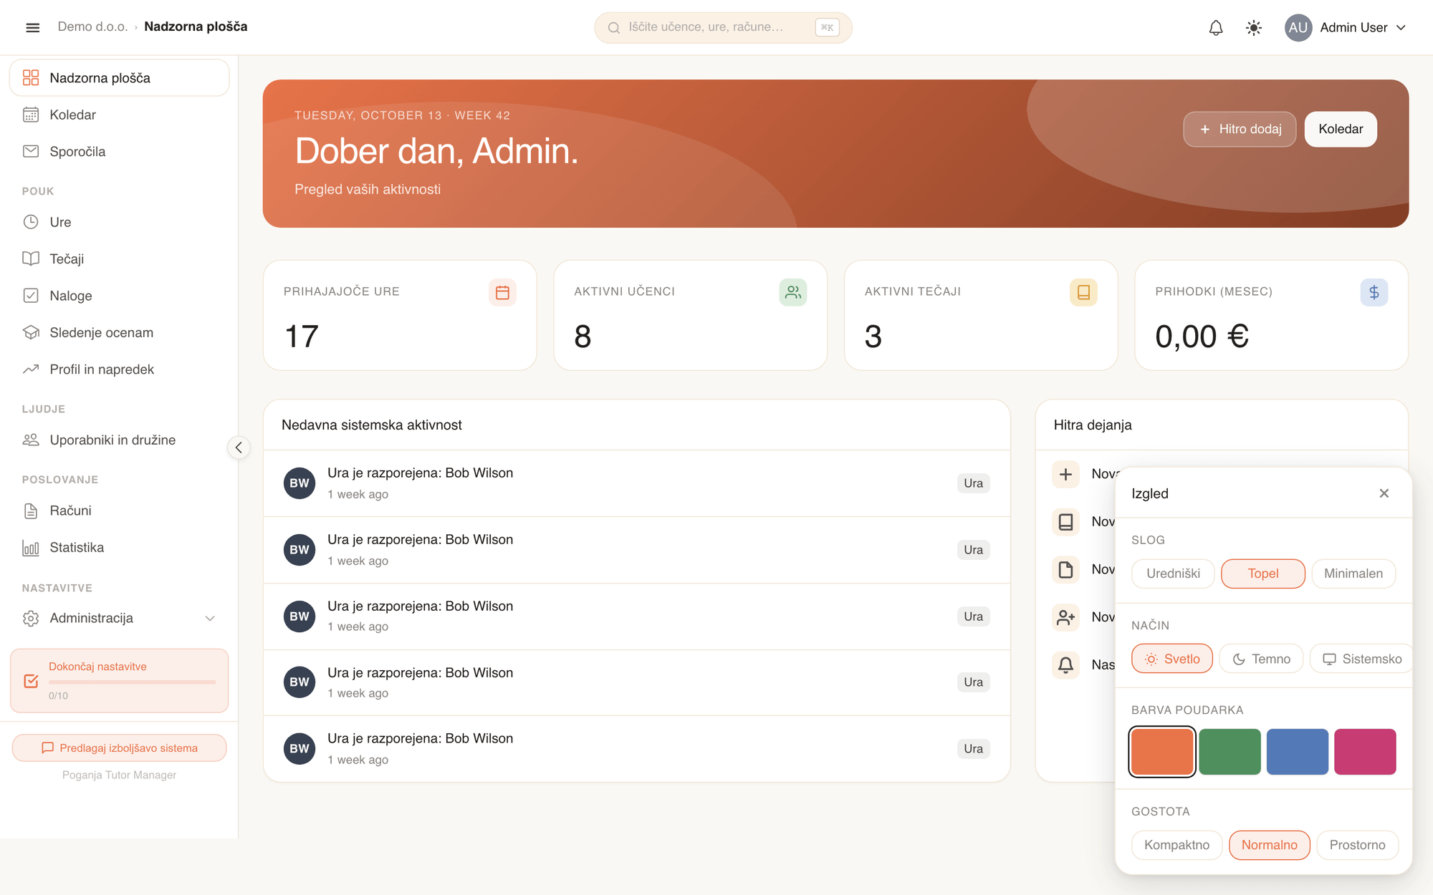Open the notifications bell in header
The width and height of the screenshot is (1433, 895).
1216,28
